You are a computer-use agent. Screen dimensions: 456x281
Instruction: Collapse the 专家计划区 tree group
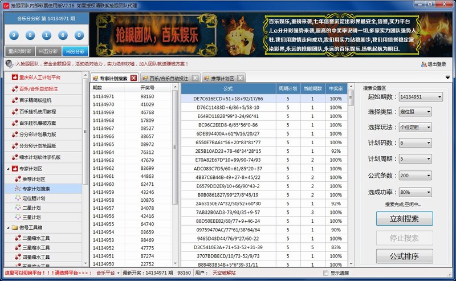[7, 169]
